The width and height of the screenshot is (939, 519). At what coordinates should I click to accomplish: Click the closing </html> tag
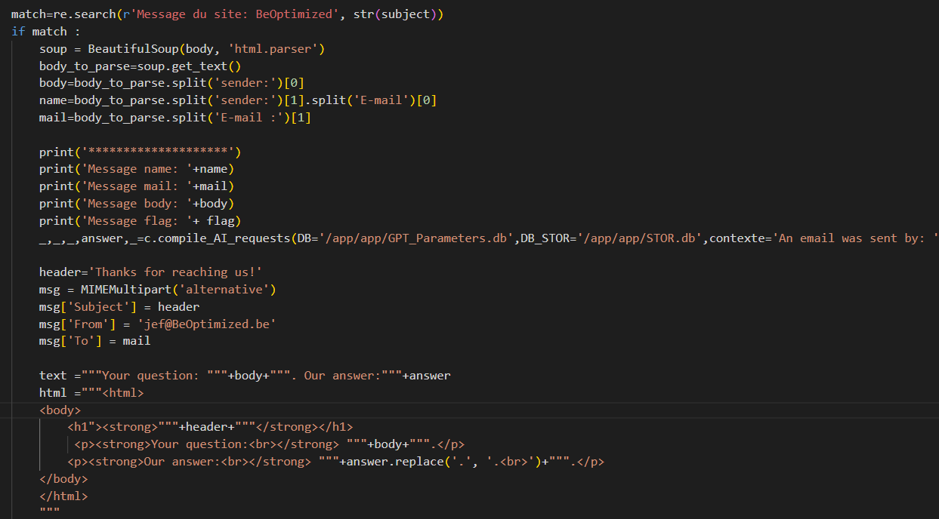click(64, 496)
